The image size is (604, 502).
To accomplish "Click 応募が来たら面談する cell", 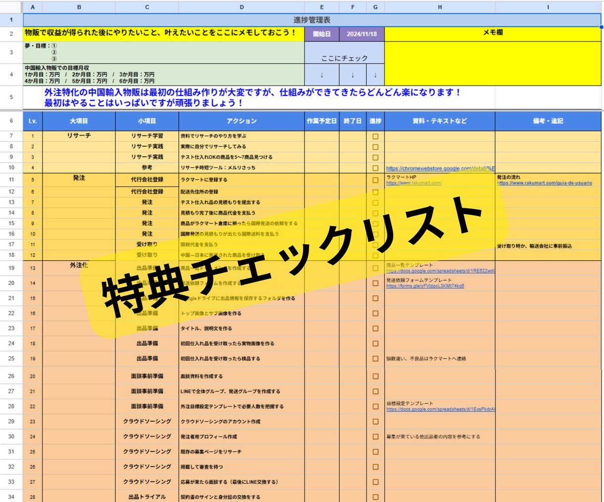I will [242, 482].
